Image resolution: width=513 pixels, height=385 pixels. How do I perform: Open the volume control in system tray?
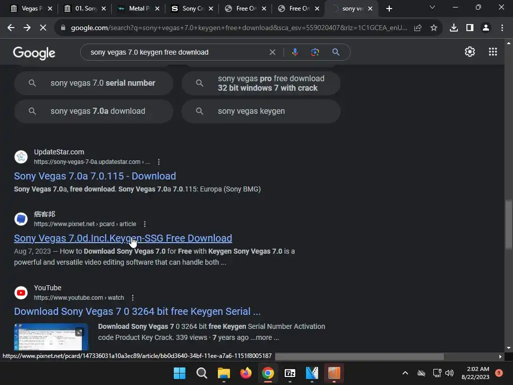[x=449, y=373]
